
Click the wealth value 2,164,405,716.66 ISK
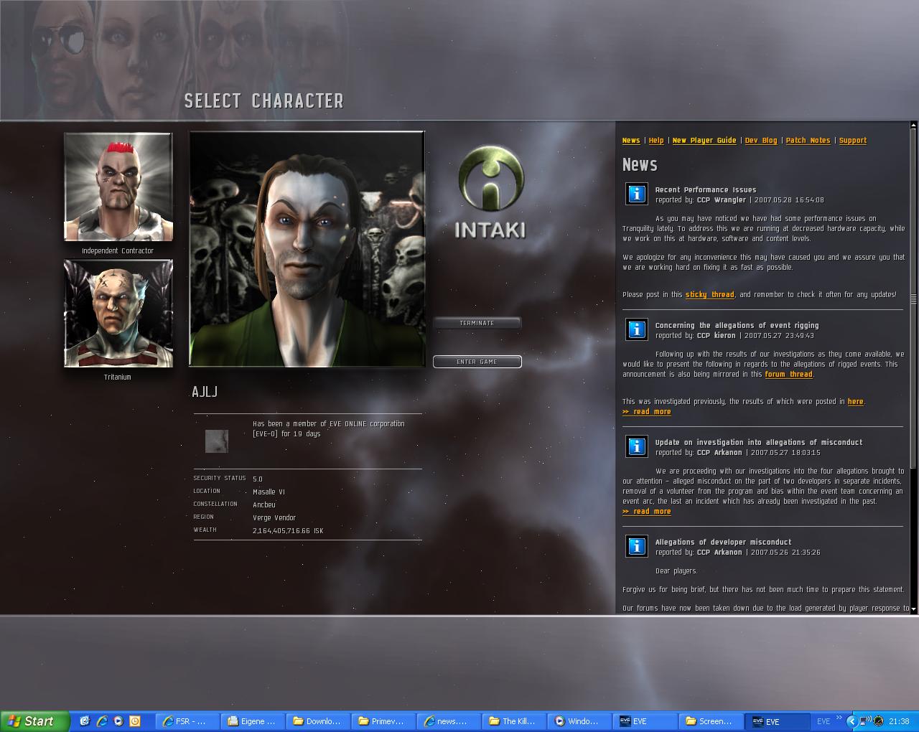[x=288, y=531]
